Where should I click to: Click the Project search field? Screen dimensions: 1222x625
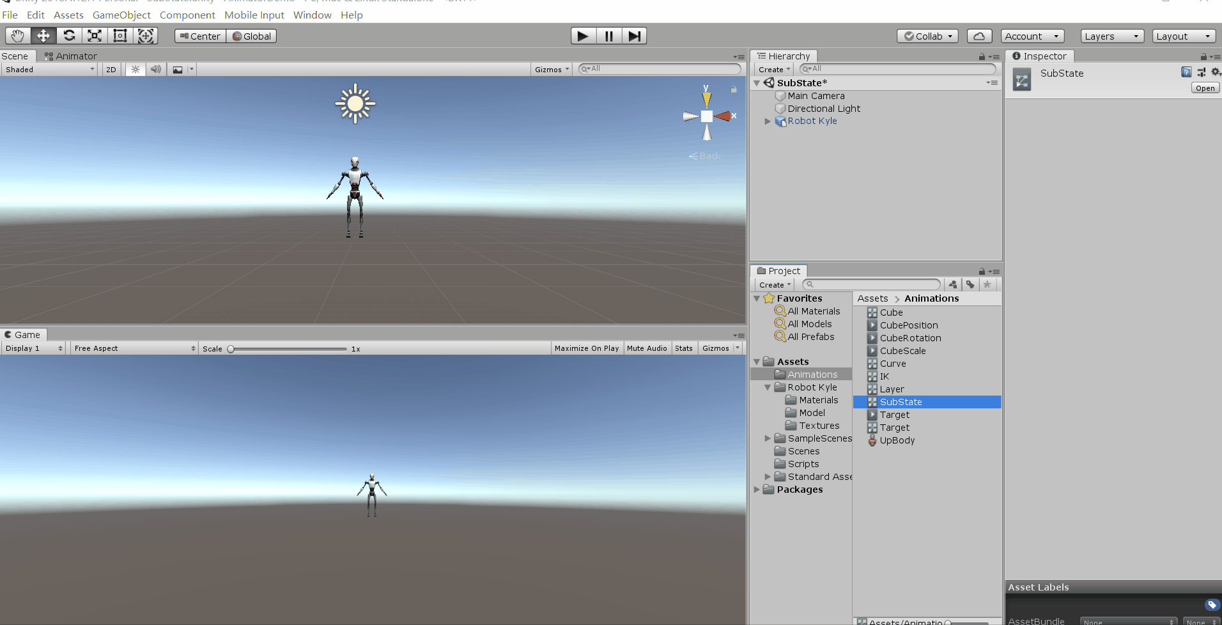[x=872, y=284]
